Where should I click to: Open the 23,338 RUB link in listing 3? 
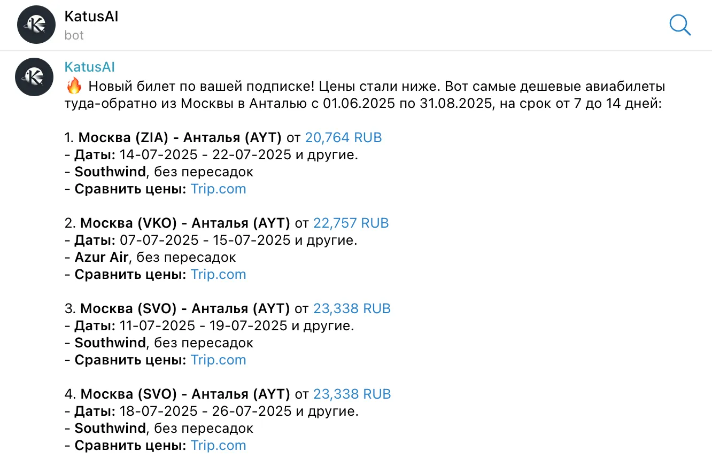[x=352, y=308]
